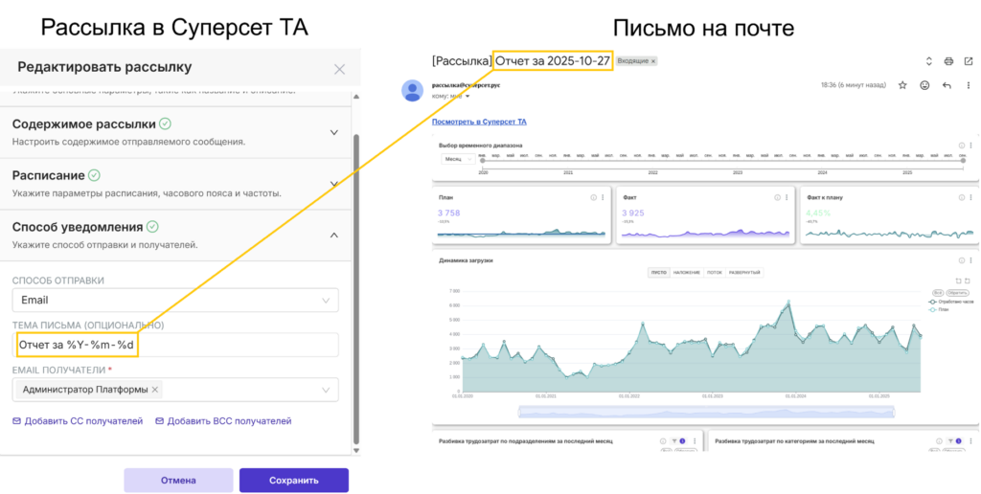The width and height of the screenshot is (981, 494).
Task: Click the reply arrow icon
Action: click(x=947, y=85)
